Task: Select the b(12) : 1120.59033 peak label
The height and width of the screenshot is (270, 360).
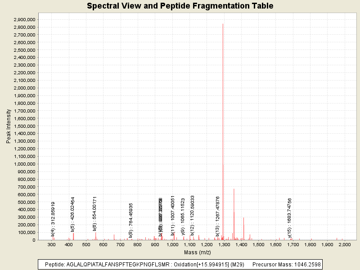Action: tap(193, 216)
